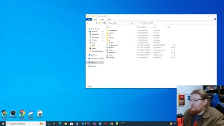Select the Uninstall application
This screenshot has height=126, width=224.
(x=110, y=57)
